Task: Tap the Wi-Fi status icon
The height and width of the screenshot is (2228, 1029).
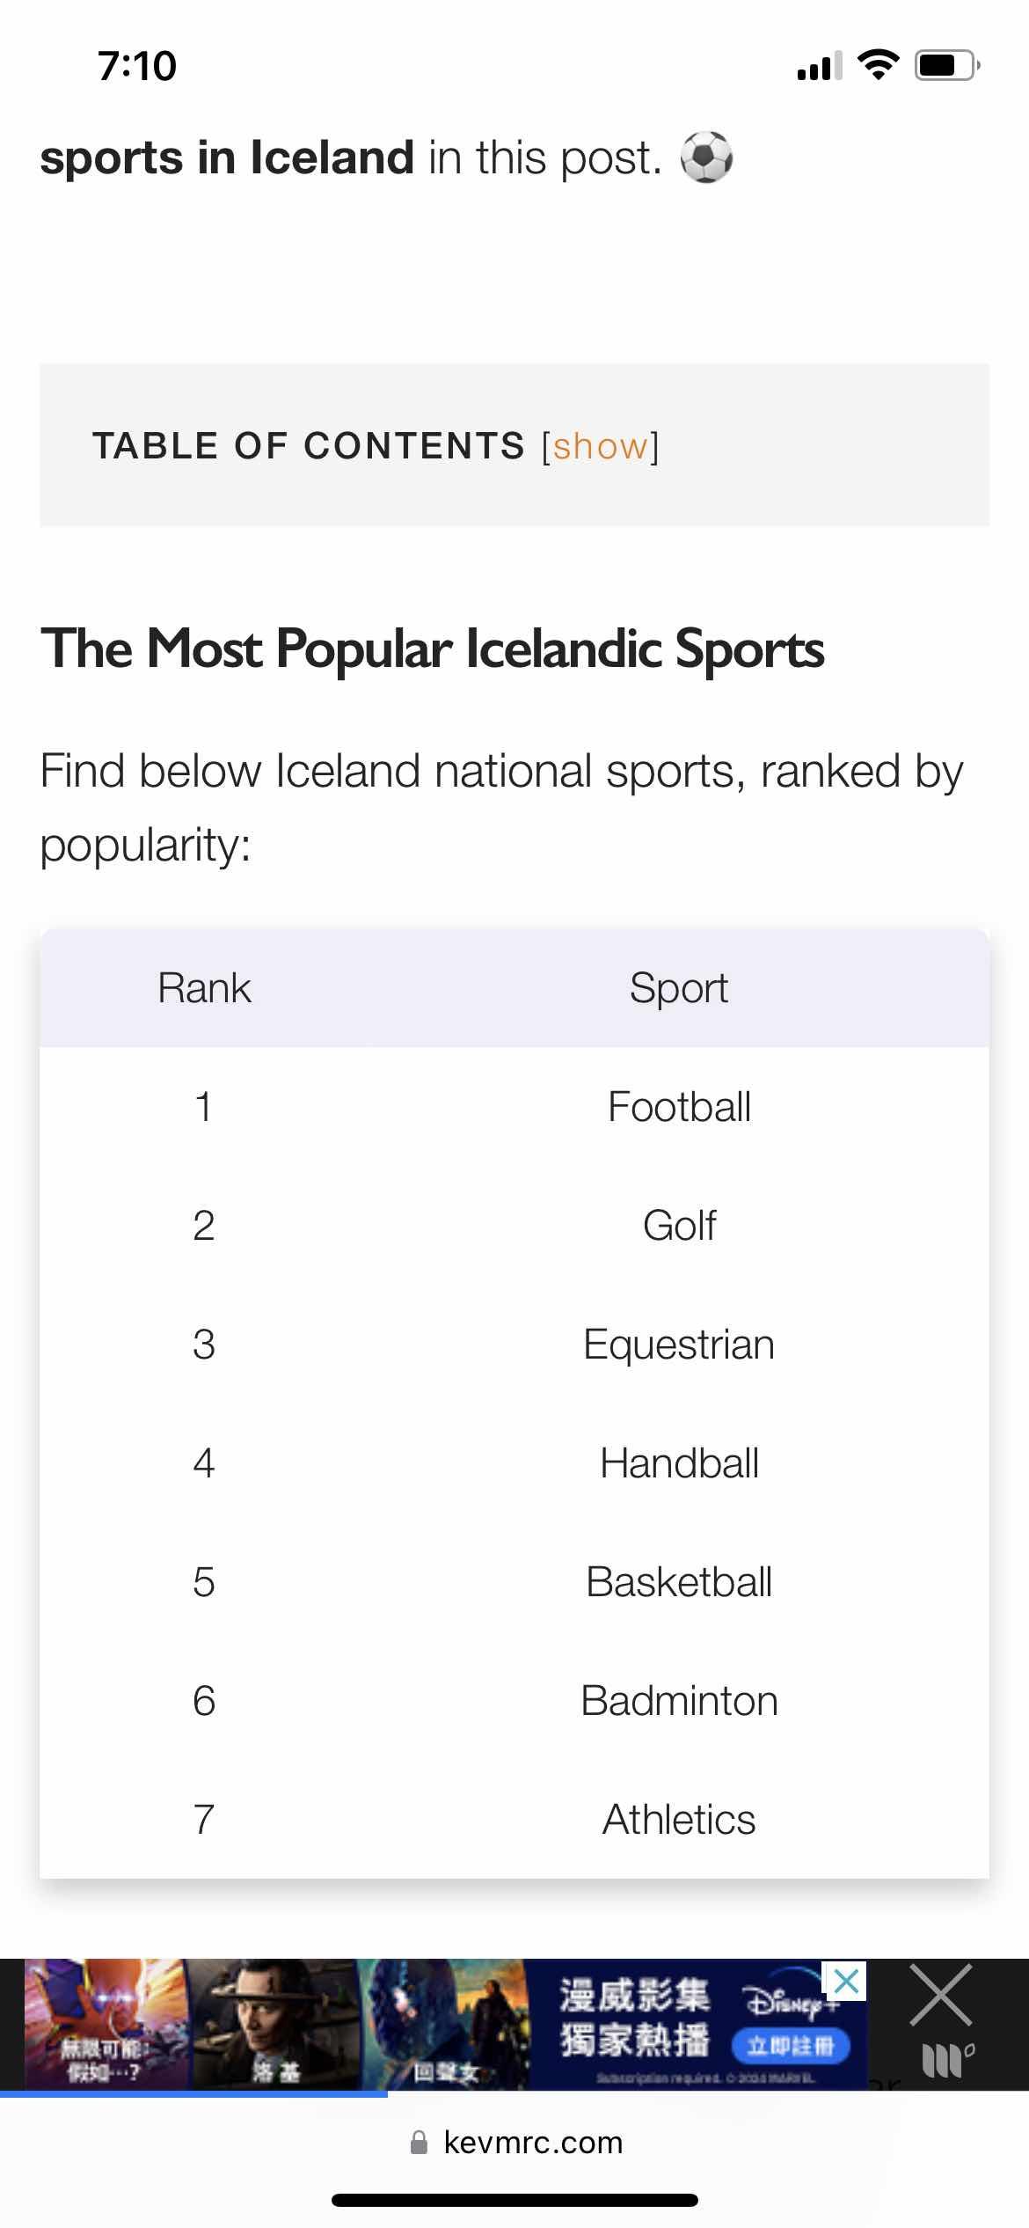Action: click(x=878, y=65)
